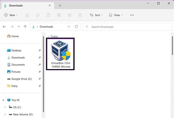Viewport: 174px width, 118px height.
Task: Click the Rename icon in toolbar
Action: (59, 15)
